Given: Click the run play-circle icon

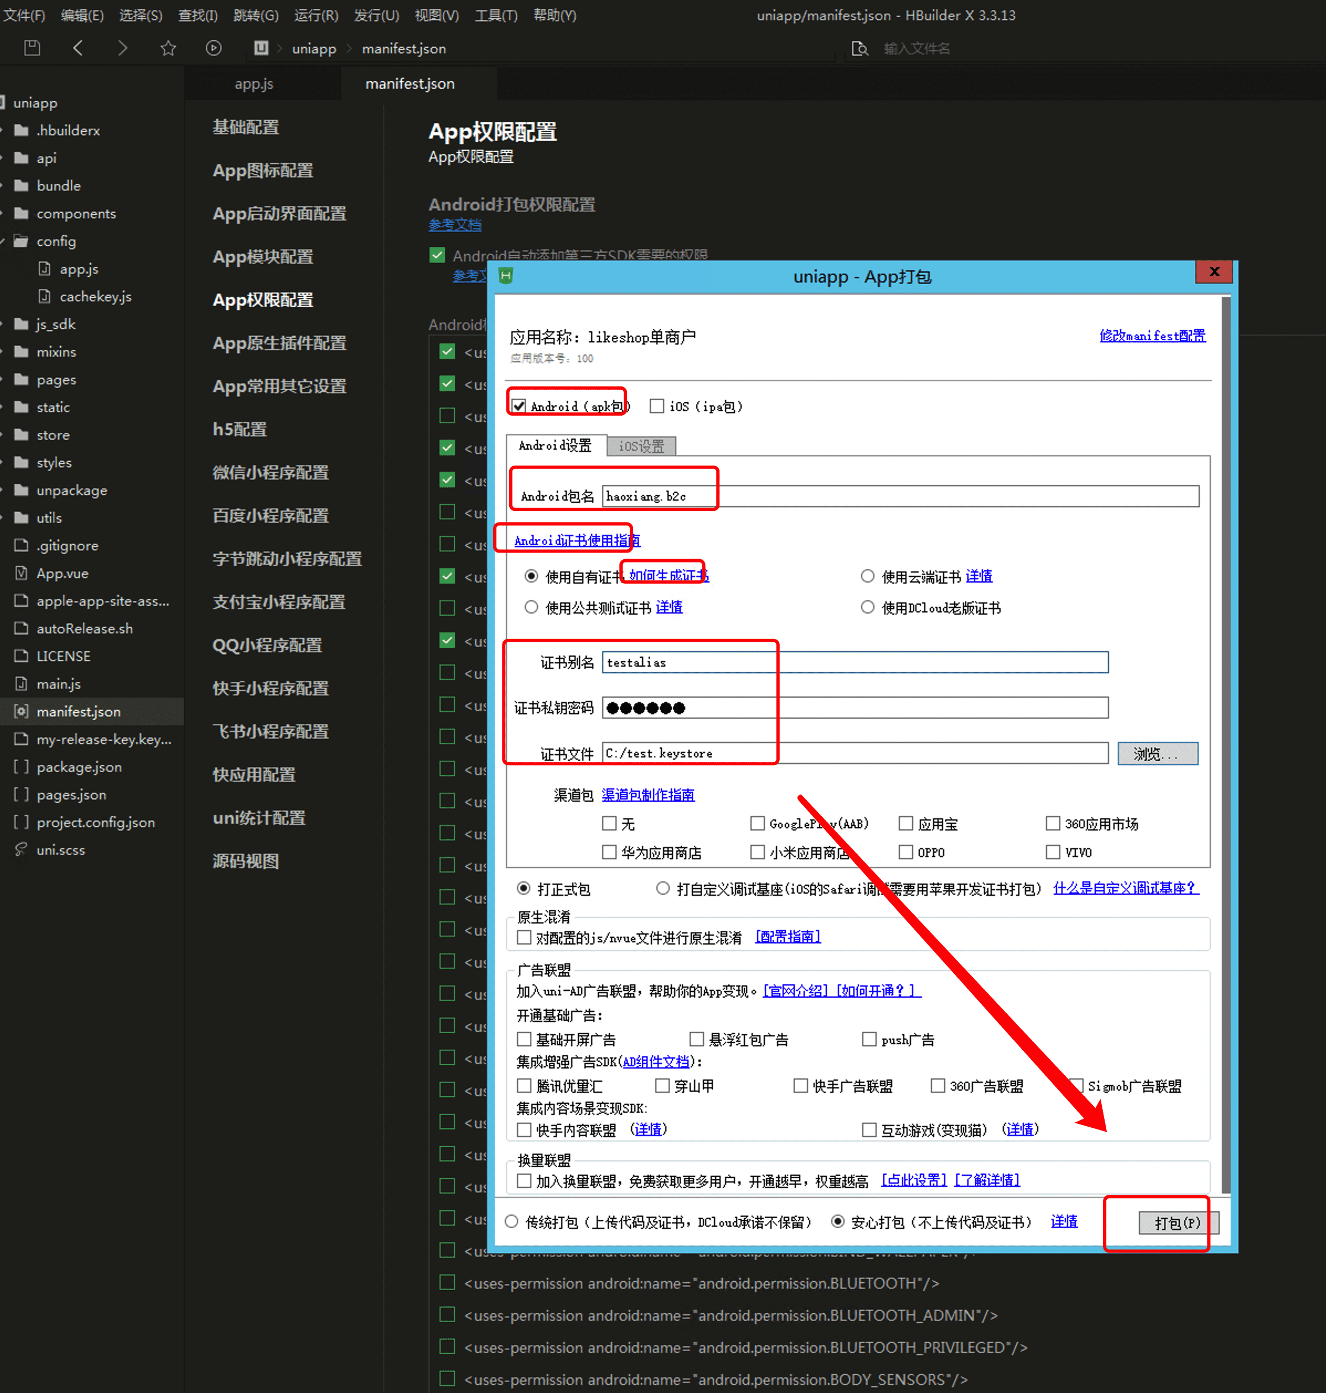Looking at the screenshot, I should pos(214,48).
